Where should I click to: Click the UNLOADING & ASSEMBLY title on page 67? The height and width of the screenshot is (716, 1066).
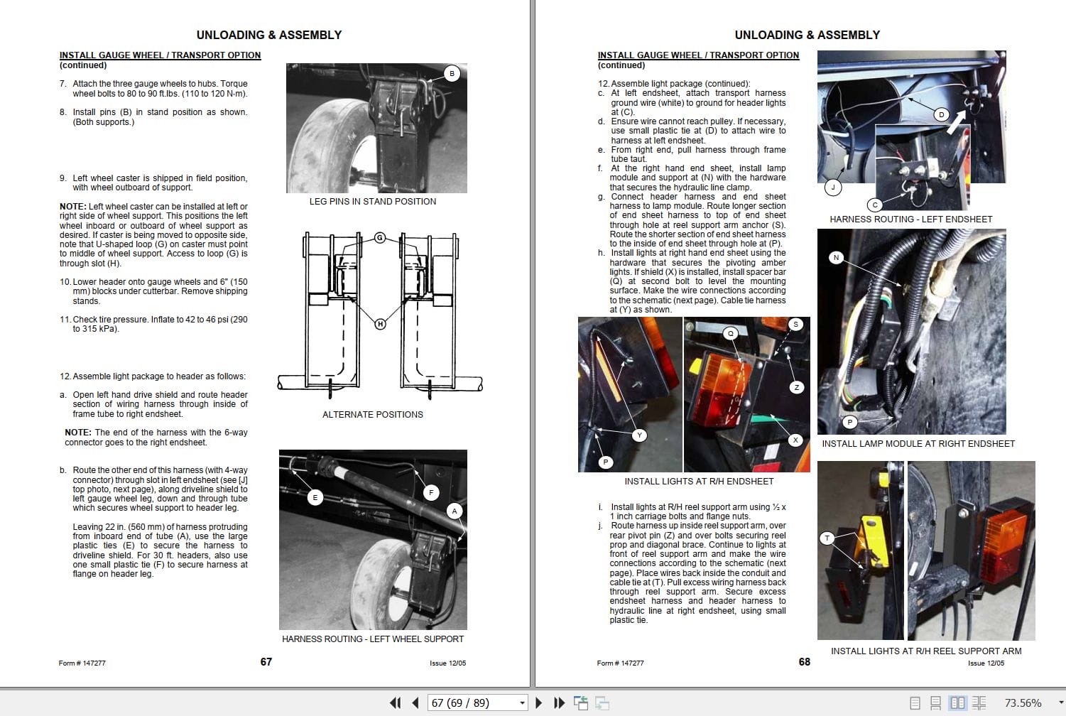(x=269, y=35)
